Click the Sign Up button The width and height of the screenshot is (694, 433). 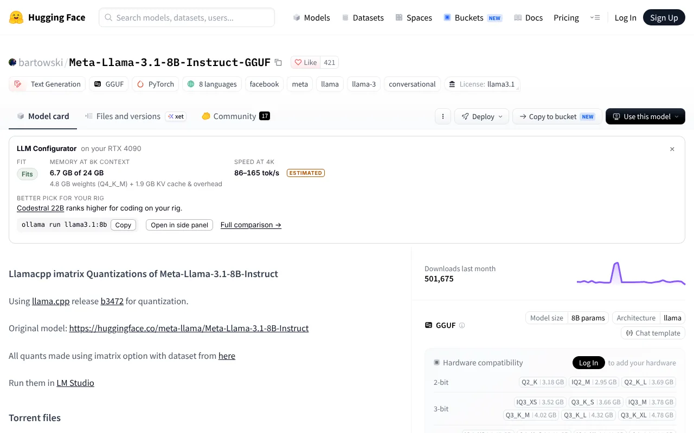click(664, 17)
